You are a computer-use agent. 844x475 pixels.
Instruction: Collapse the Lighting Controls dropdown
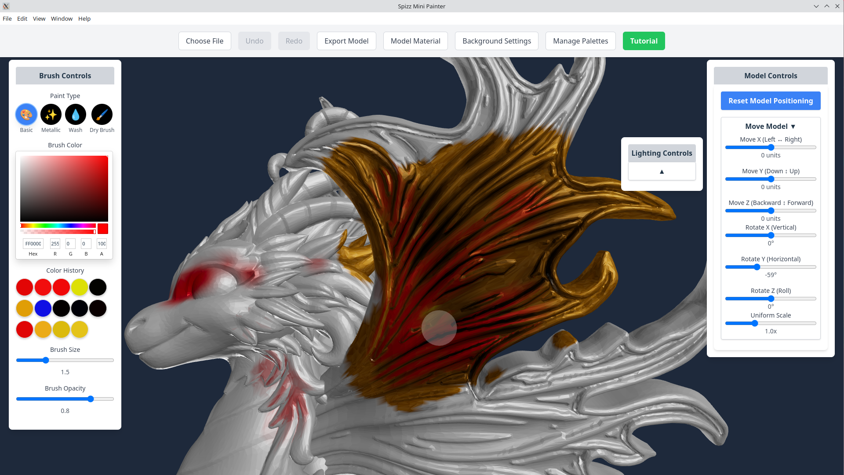662,172
